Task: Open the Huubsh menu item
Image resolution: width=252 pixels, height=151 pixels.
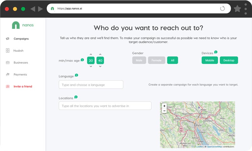Action: pos(18,51)
